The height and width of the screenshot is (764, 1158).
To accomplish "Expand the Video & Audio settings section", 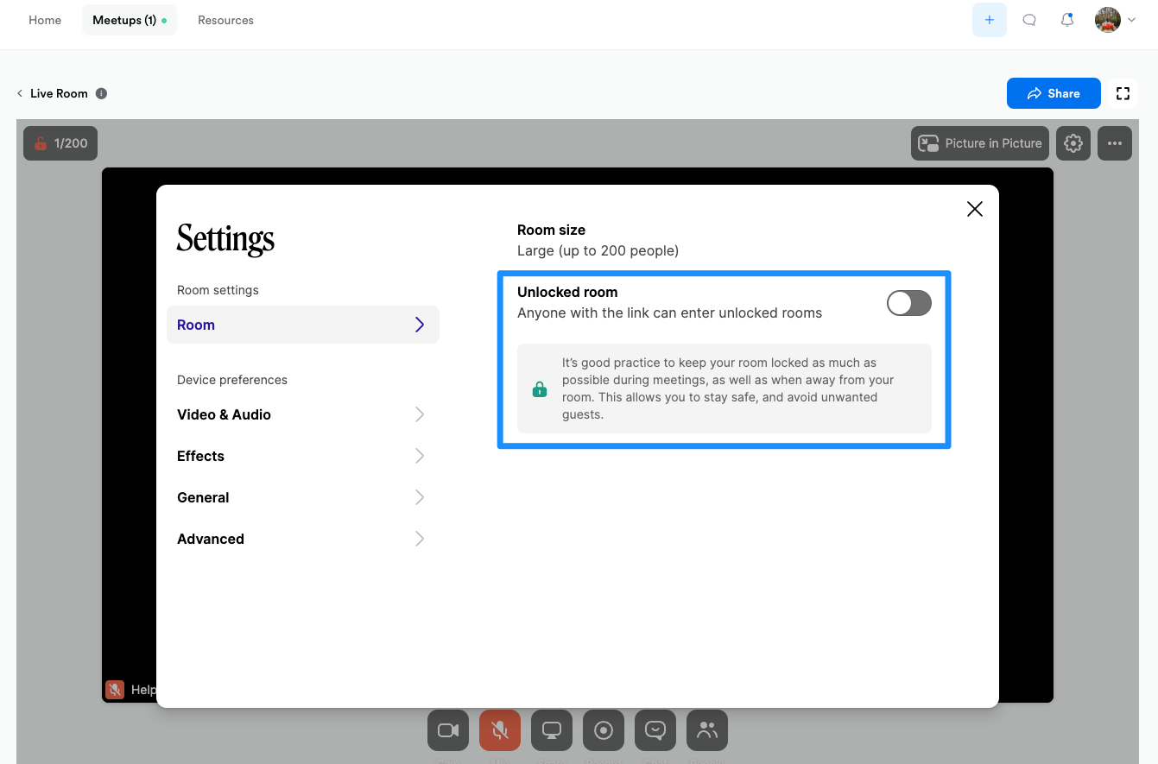I will [302, 414].
